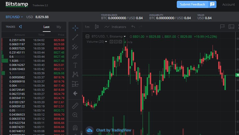Click the Amount column header
Image resolution: width=239 pixels, height=135 pixels.
(x=20, y=35)
